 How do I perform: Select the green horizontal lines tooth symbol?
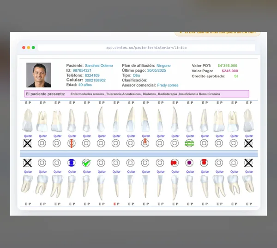189,143
